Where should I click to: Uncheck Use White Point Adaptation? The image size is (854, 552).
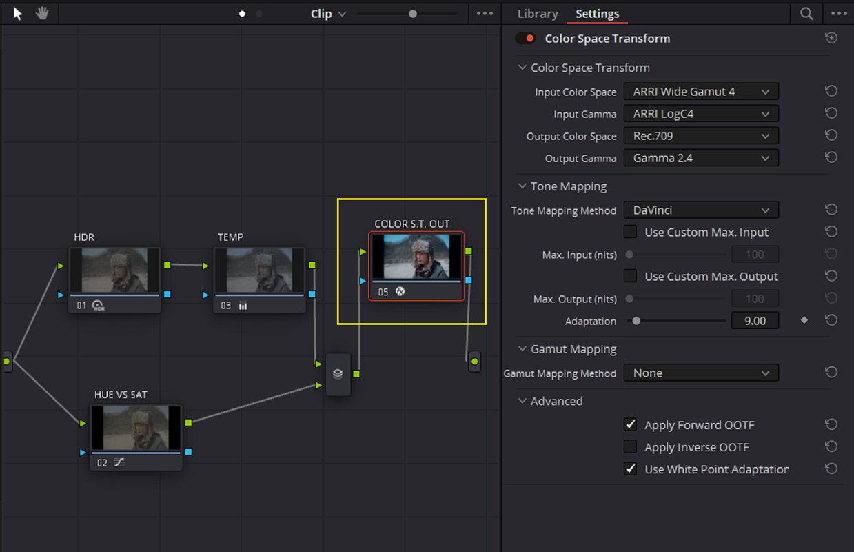(x=630, y=469)
